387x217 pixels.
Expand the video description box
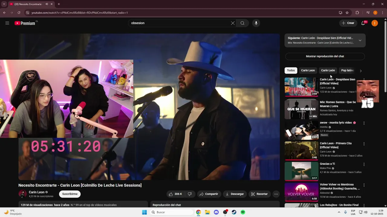(x=83, y=205)
